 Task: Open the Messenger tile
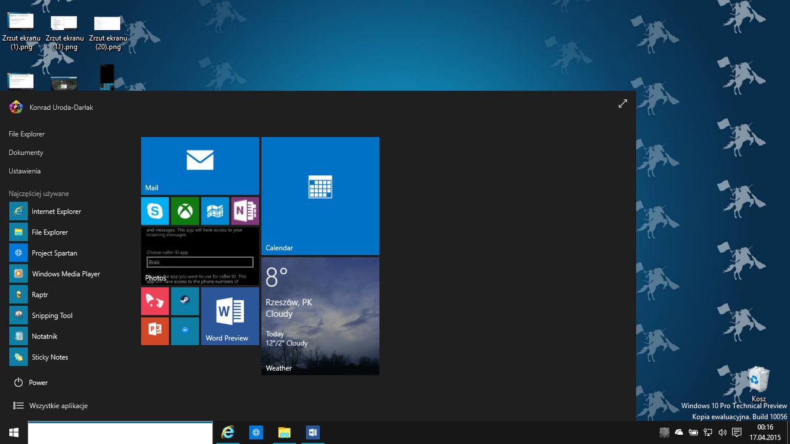185,331
